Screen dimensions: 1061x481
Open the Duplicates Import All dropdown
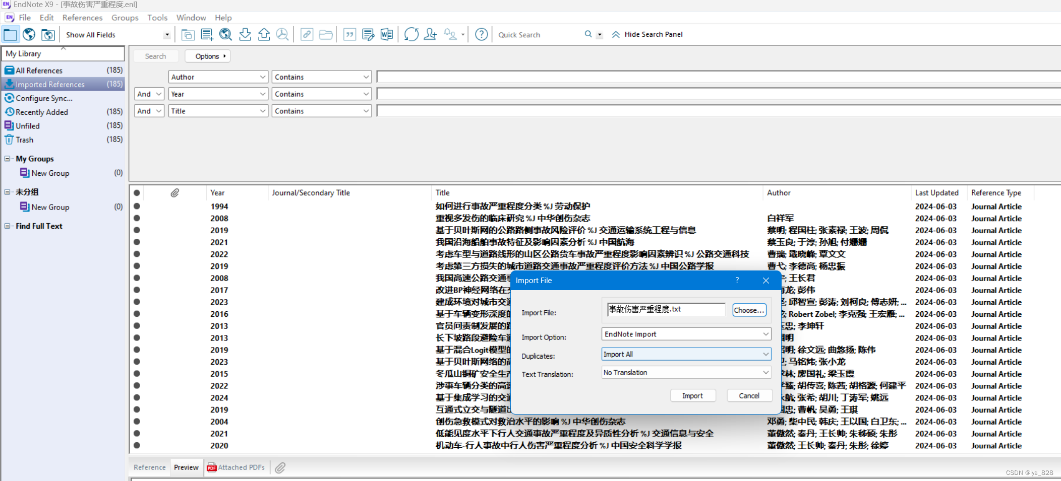click(x=686, y=354)
